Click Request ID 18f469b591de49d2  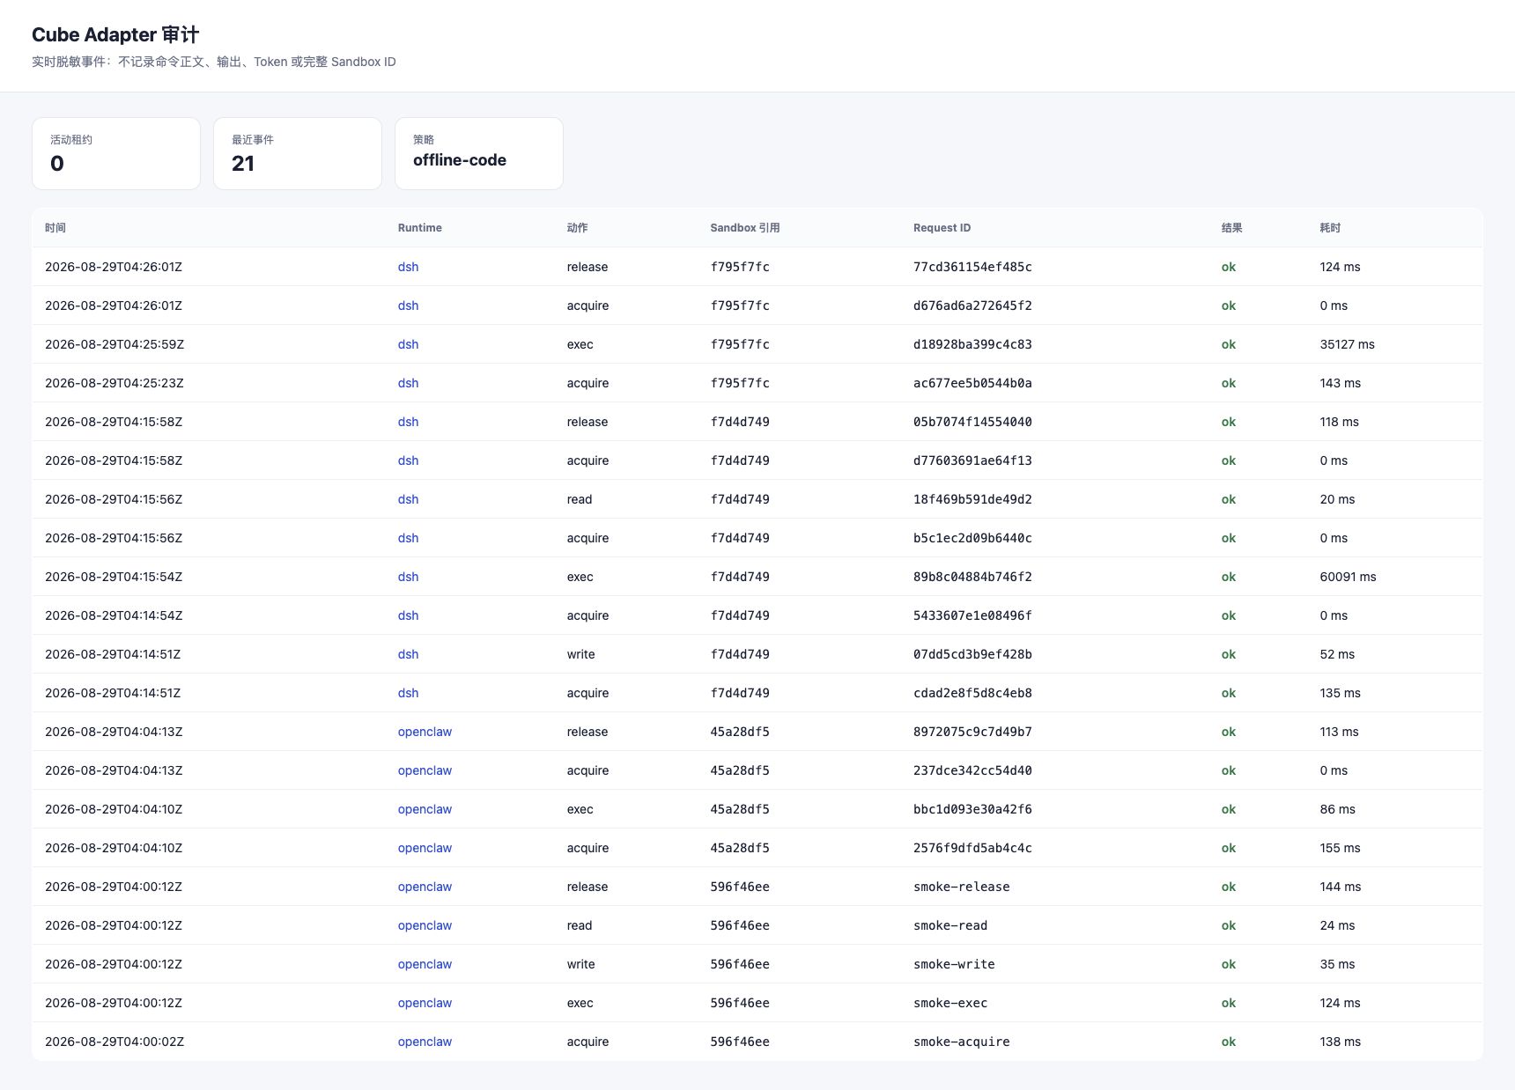coord(972,499)
